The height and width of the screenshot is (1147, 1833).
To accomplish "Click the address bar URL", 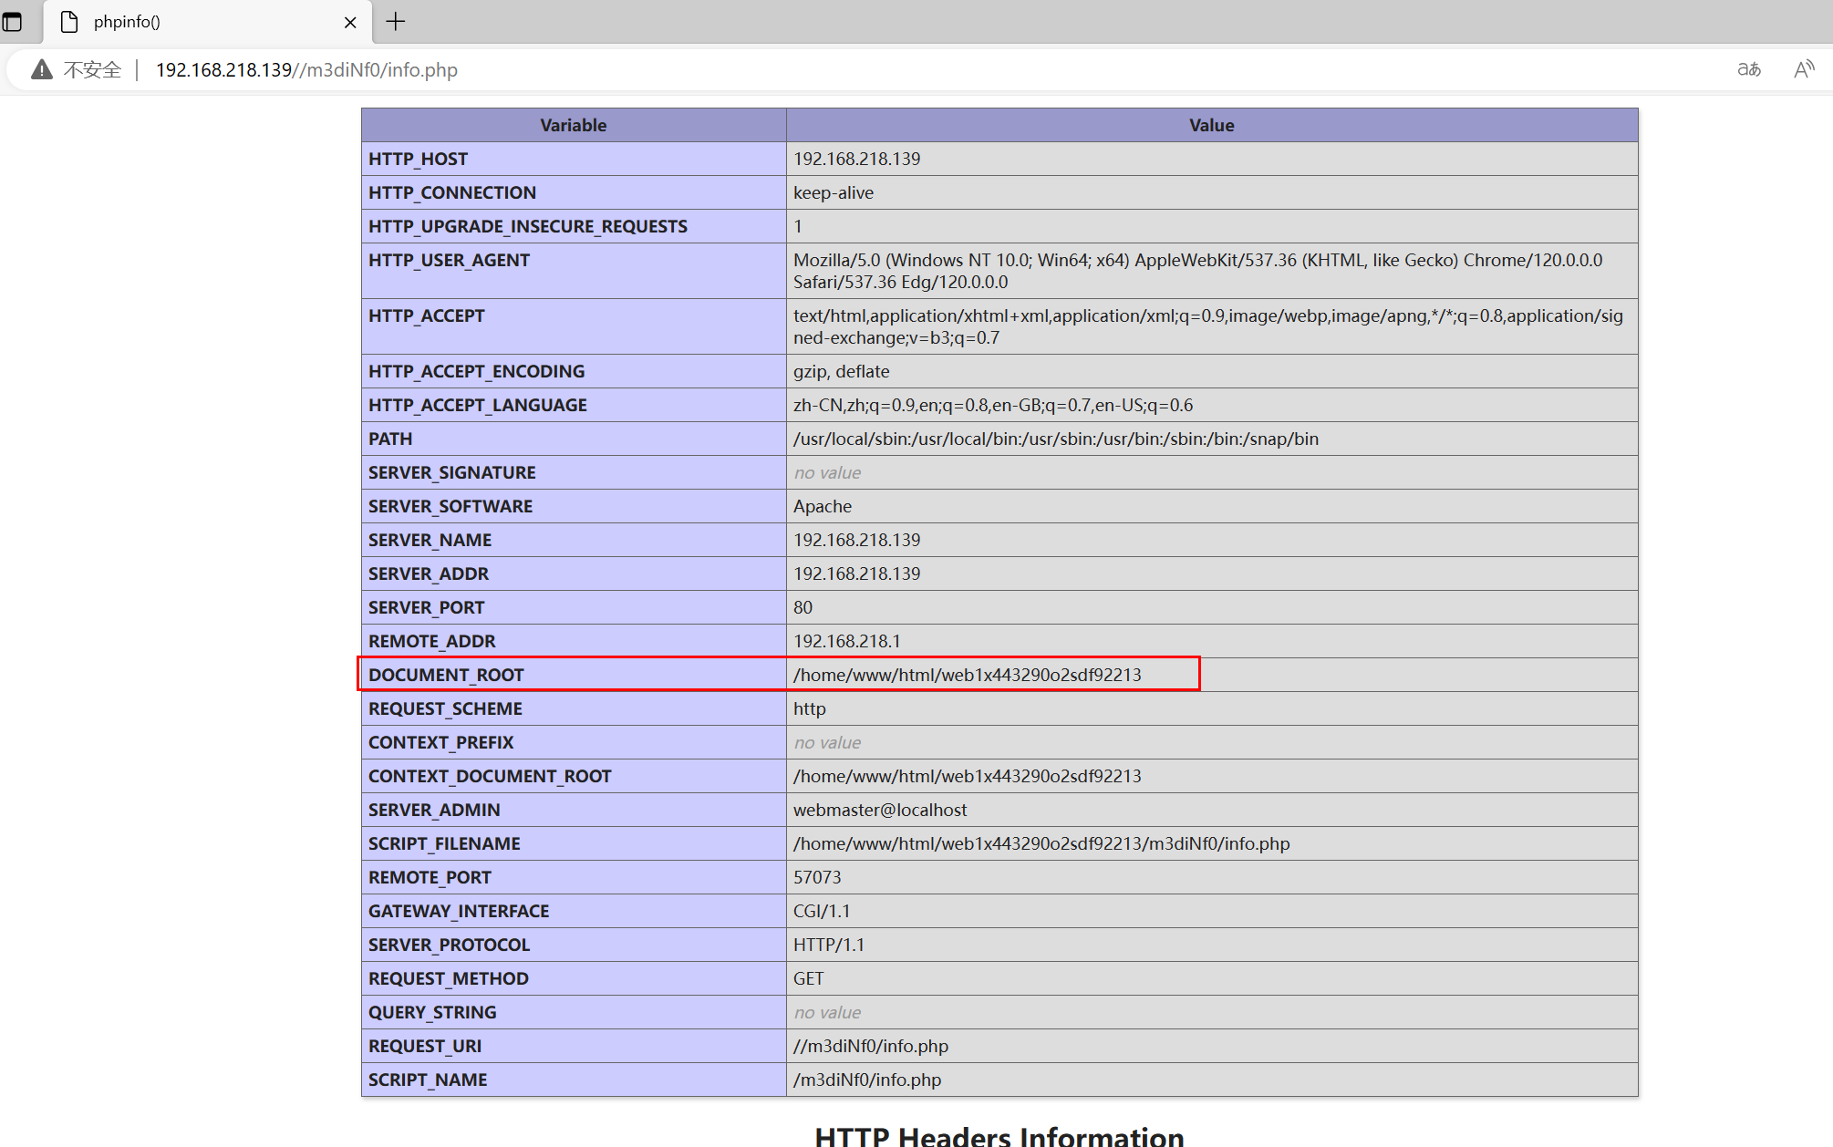I will pos(306,70).
